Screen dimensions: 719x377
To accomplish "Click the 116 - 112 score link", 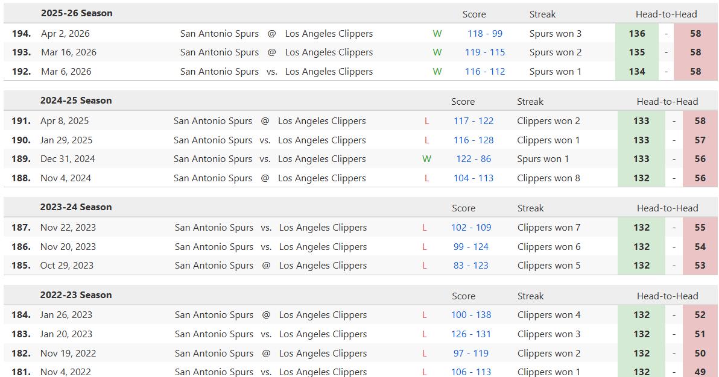I will [484, 72].
